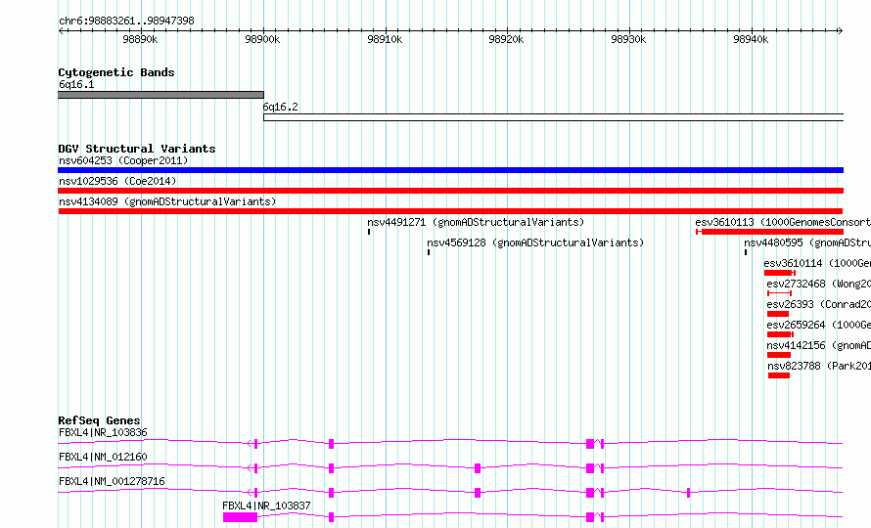Screen dimensions: 871x528
Task: Click the 98900k ruler tick label
Action: 262,39
